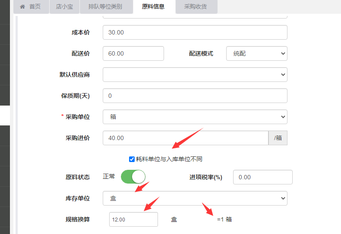Click the home icon in the 首页 tab
This screenshot has height=234, width=341.
pyautogui.click(x=22, y=7)
